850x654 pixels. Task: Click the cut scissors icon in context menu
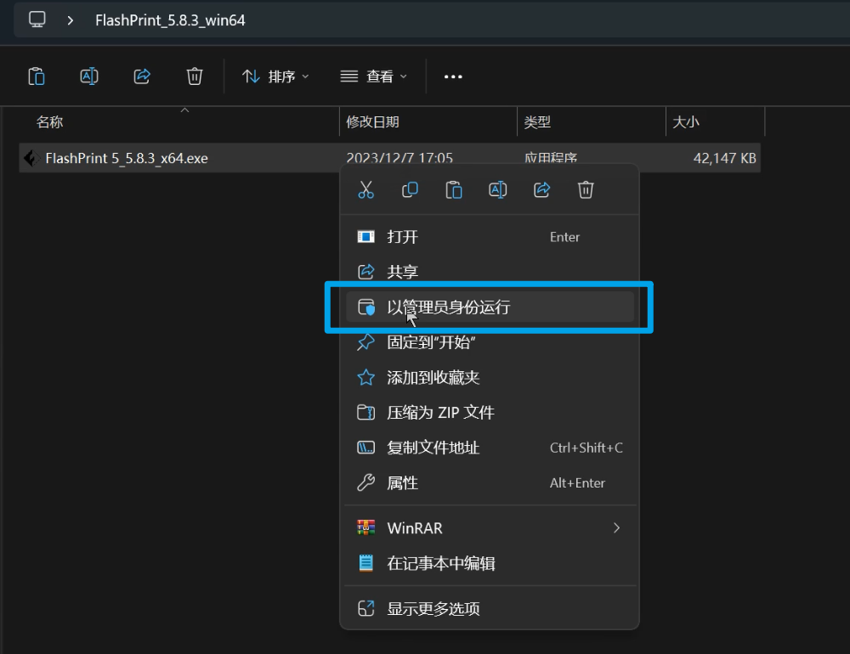click(365, 190)
